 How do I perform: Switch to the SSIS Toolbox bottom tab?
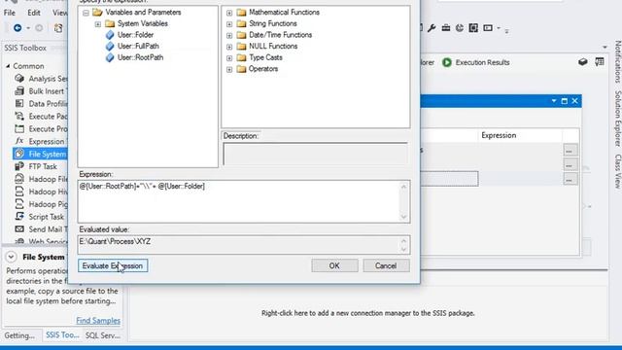click(62, 335)
